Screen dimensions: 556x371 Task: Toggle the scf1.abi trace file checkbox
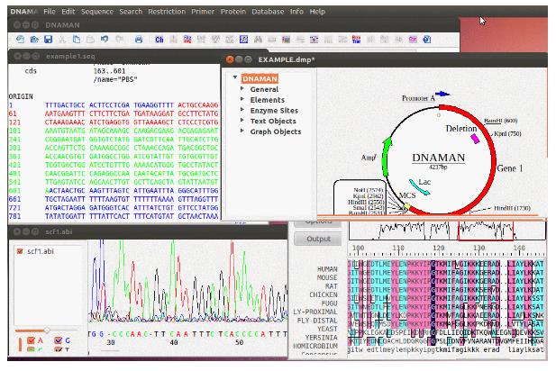(20, 251)
